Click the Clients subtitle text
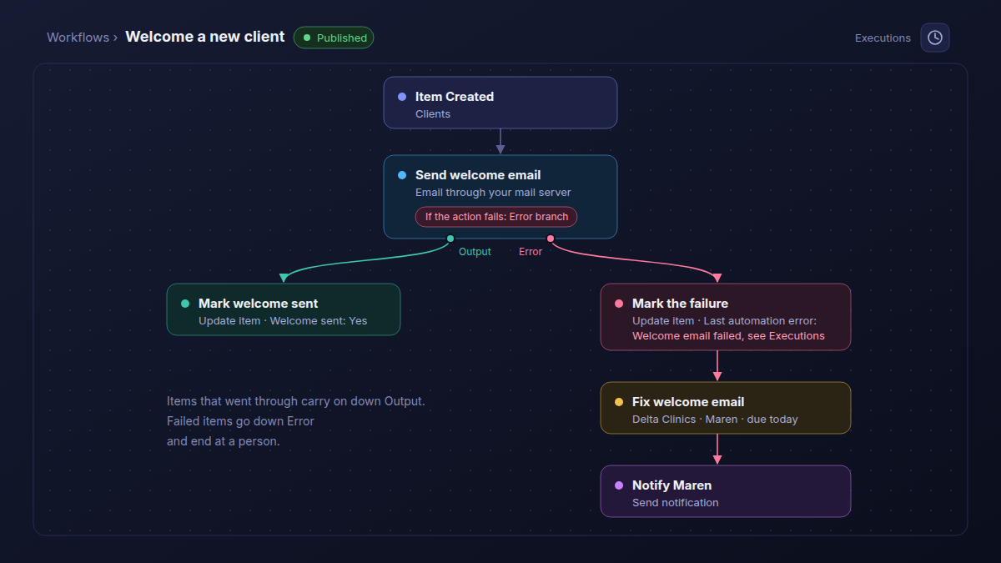 click(433, 114)
